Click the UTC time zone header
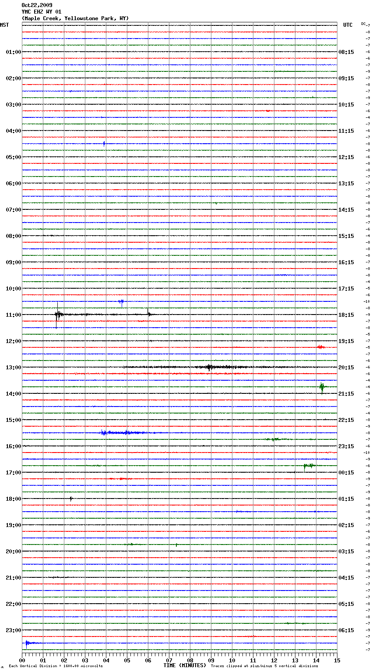 pos(348,25)
